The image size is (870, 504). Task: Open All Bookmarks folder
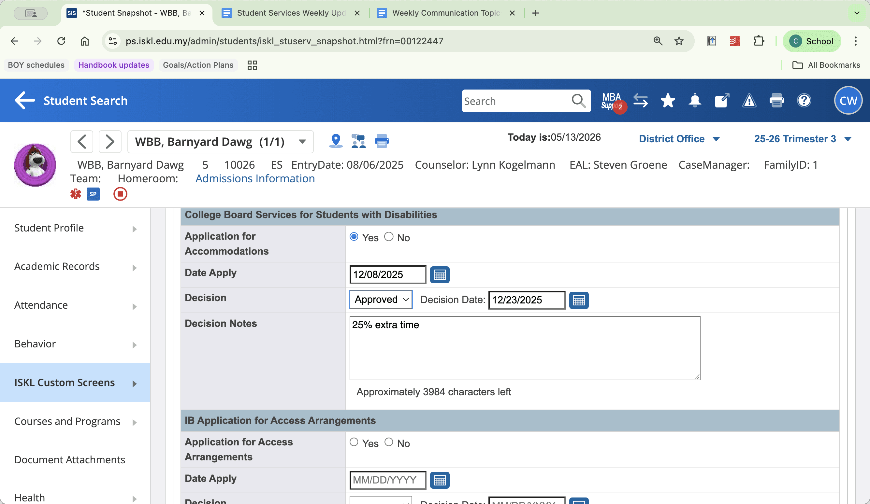click(x=826, y=65)
